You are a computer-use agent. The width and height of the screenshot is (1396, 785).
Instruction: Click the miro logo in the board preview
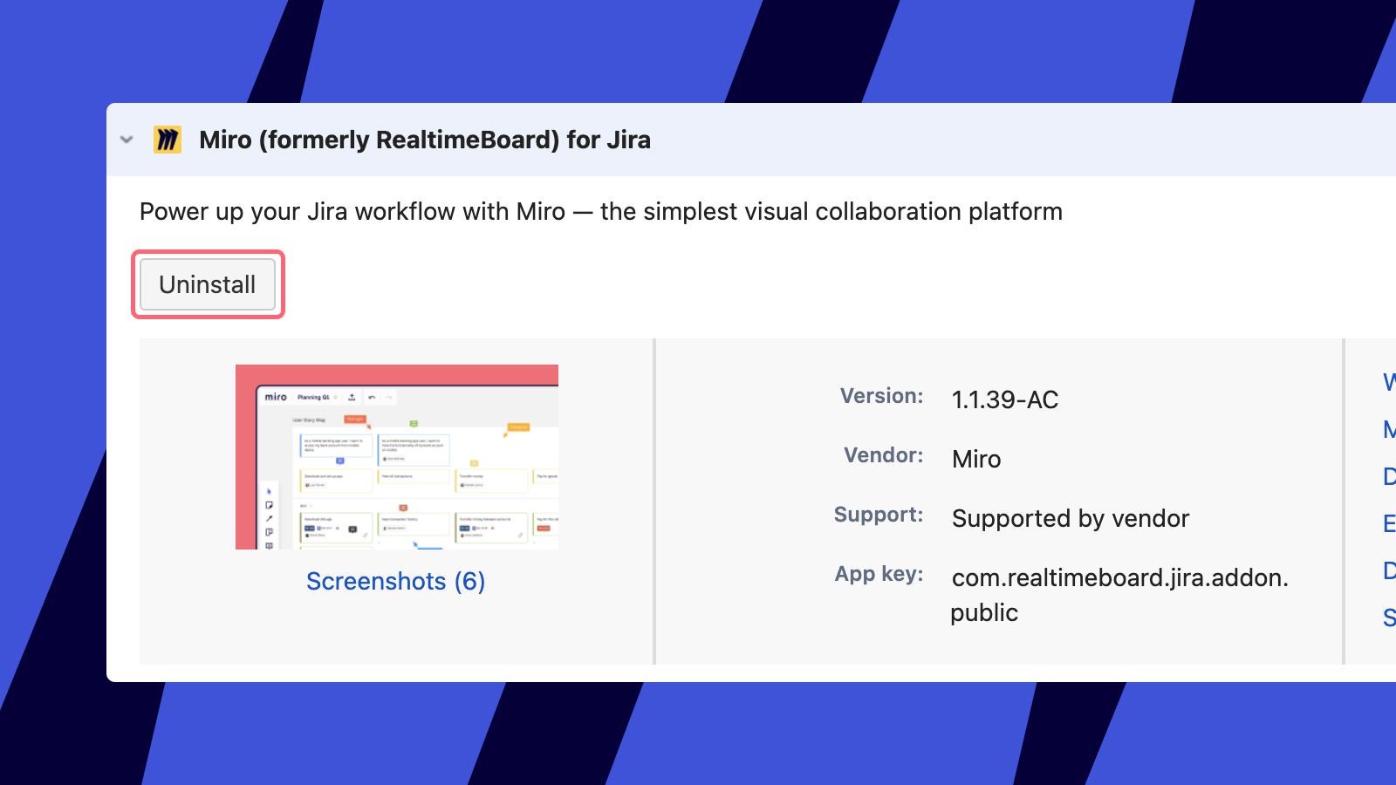point(276,397)
